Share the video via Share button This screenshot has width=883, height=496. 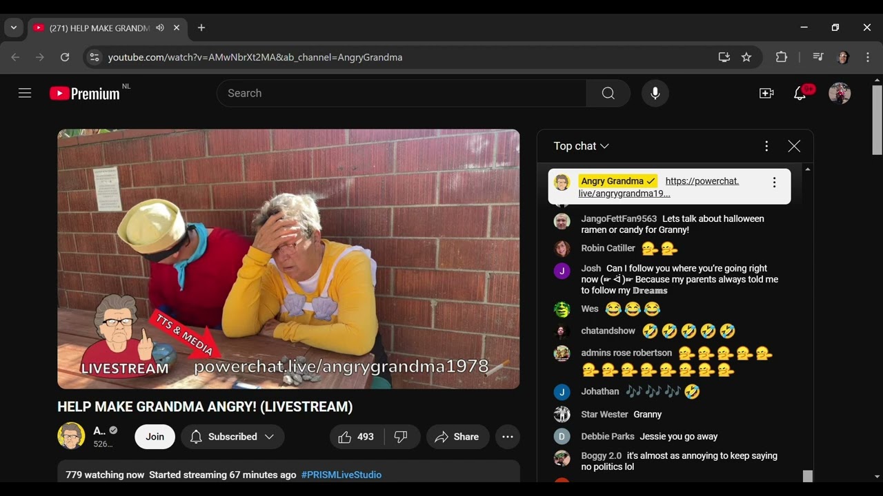[x=457, y=437]
